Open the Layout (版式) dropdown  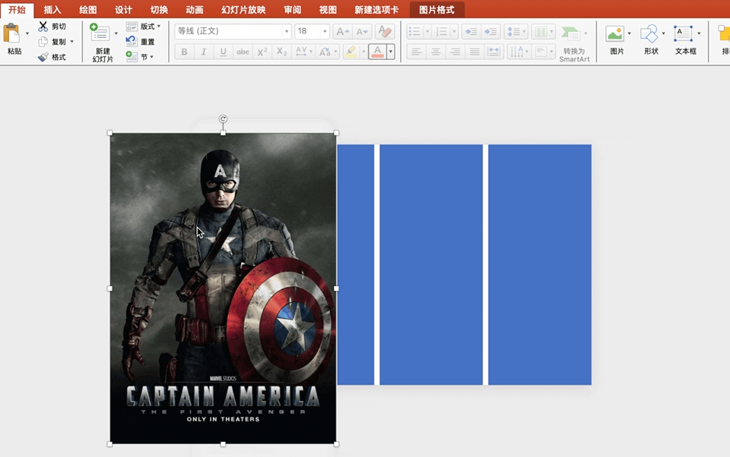coord(144,27)
